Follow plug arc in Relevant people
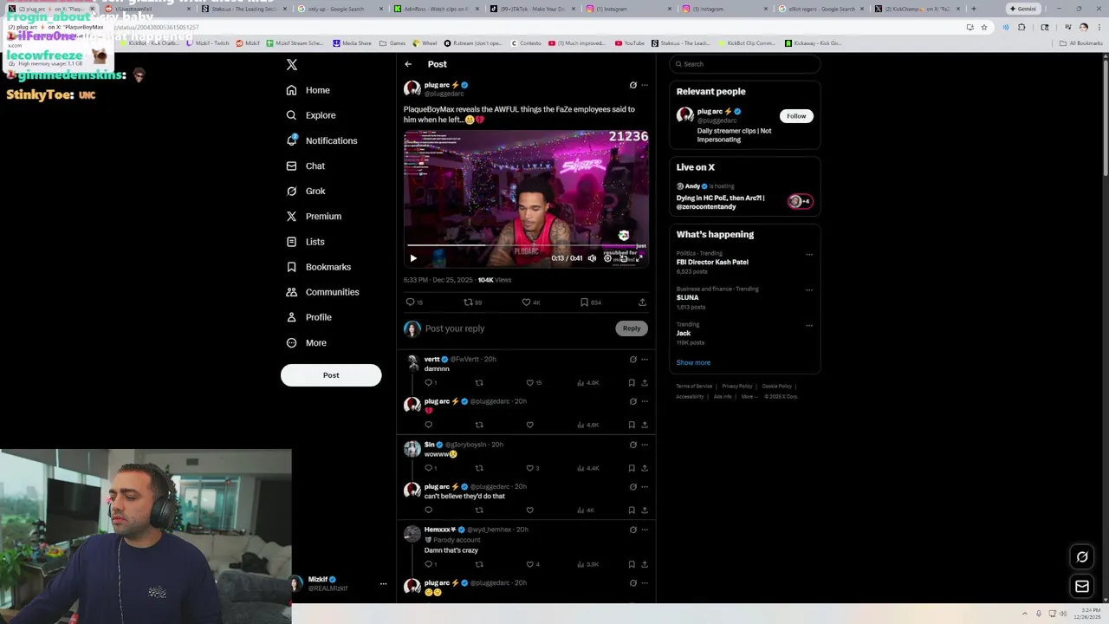Viewport: 1109px width, 624px height. (796, 116)
